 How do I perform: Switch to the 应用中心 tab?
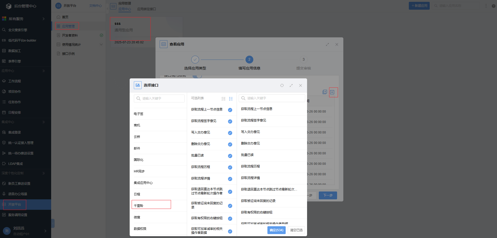point(125,9)
